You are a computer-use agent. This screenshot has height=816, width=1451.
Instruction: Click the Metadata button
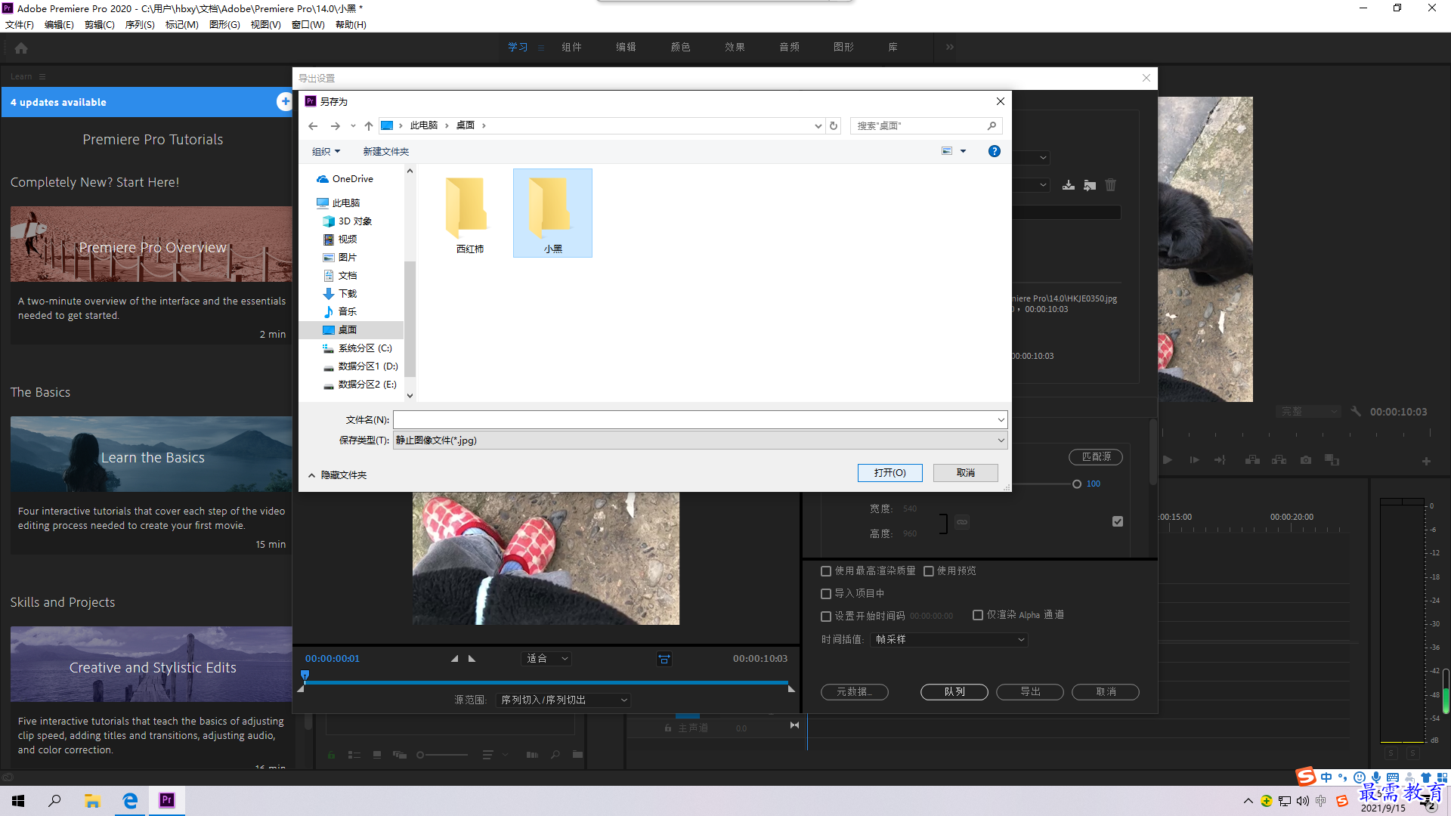point(855,692)
